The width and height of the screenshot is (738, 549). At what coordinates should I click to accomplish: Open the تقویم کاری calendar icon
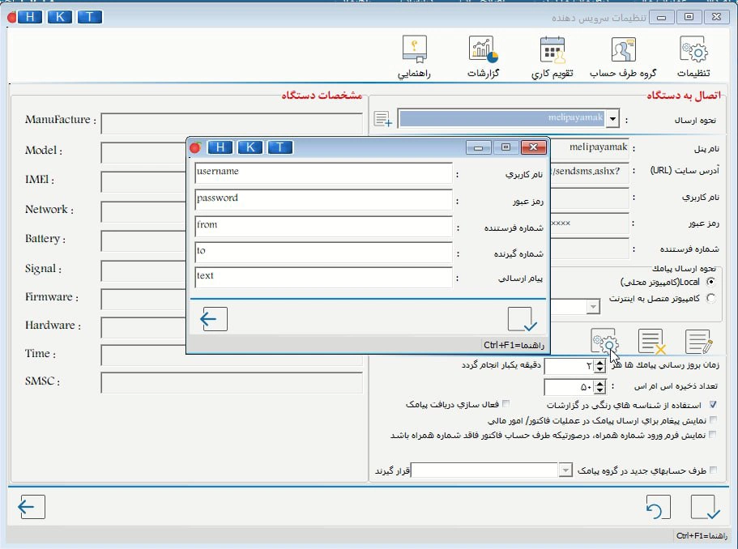click(x=552, y=50)
